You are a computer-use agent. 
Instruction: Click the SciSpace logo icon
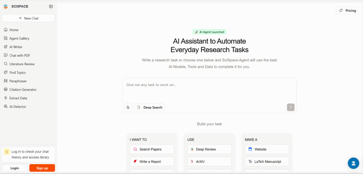tap(6, 6)
